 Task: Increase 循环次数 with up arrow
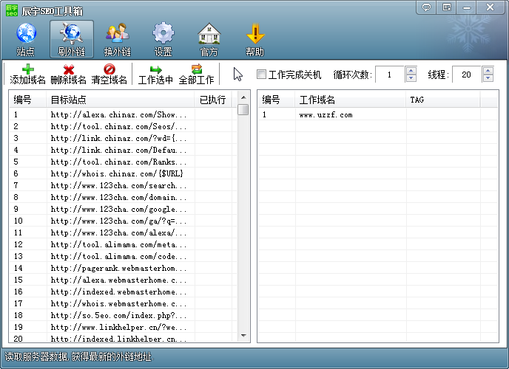pyautogui.click(x=411, y=71)
